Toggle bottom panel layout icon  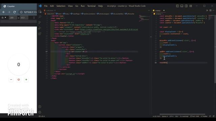tap(182, 6)
